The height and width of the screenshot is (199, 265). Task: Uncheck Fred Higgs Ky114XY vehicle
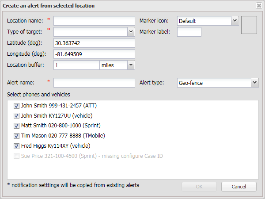(17, 146)
